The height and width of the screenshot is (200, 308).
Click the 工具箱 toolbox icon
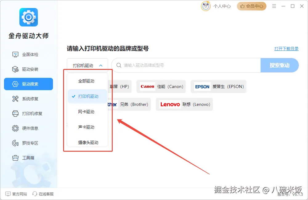pos(15,158)
